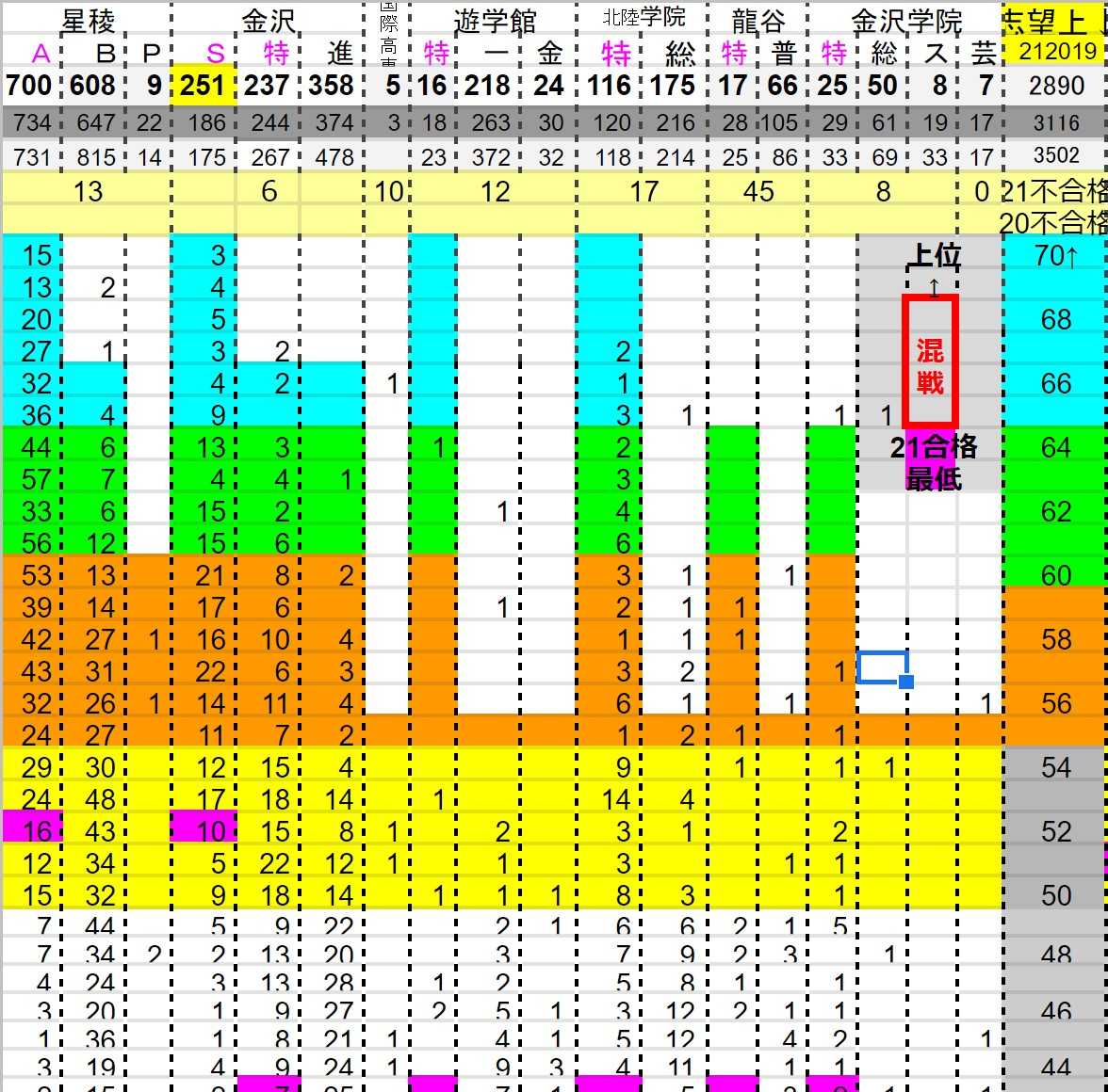Select the yellow highlighted cell containing 251
1108x1092 pixels.
[x=204, y=86]
